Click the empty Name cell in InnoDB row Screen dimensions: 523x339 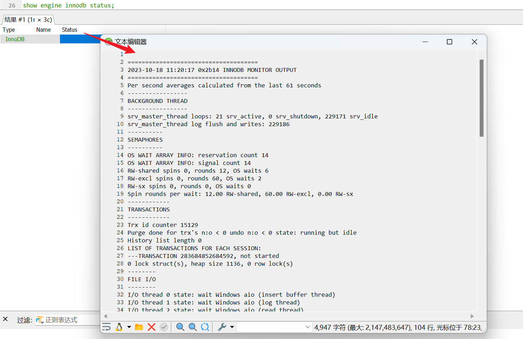pos(47,39)
